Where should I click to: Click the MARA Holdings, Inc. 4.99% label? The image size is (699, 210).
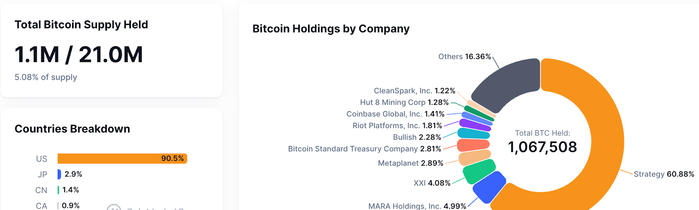coord(417,206)
